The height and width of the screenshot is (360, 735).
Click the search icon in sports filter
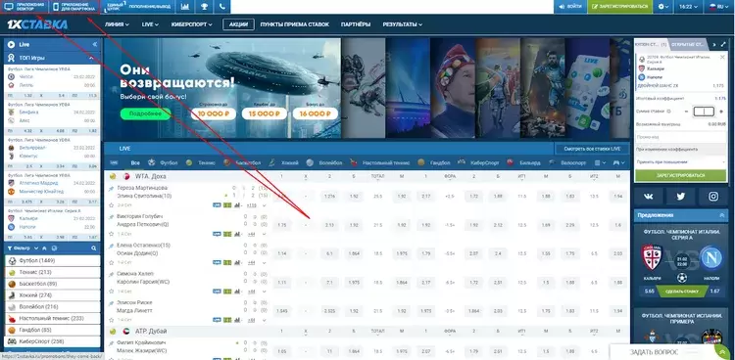(94, 248)
